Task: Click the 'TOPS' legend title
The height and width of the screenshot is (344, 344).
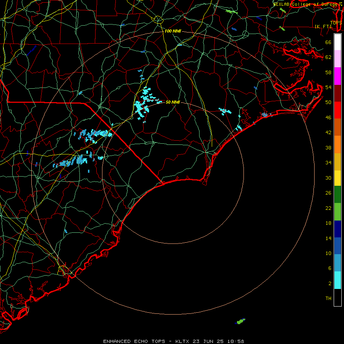Action: [x=336, y=23]
